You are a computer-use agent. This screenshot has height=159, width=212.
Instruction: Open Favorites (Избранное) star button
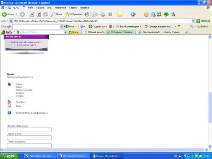pyautogui.click(x=73, y=14)
